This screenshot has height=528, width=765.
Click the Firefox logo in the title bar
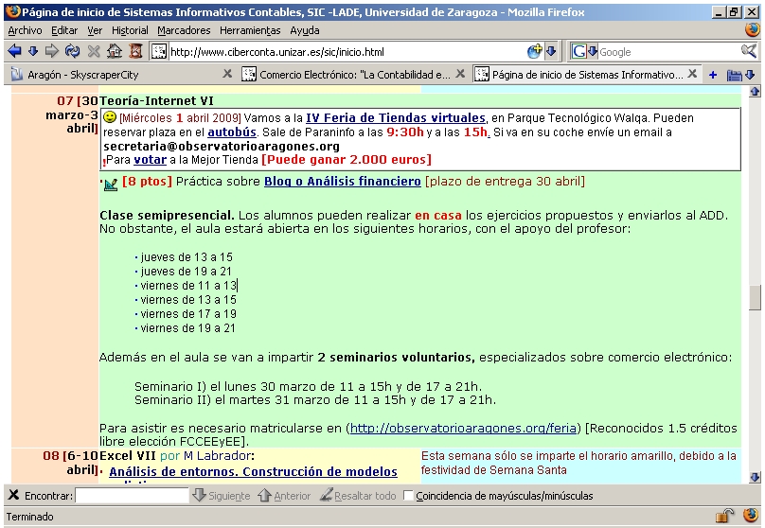coord(13,11)
